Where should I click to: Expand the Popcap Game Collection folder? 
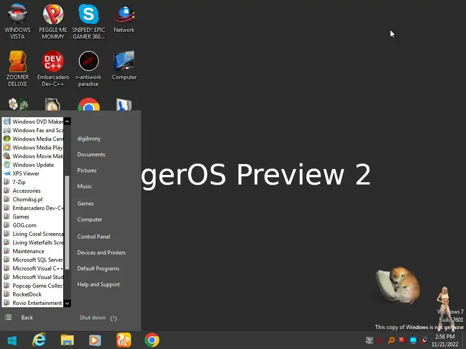pyautogui.click(x=33, y=286)
